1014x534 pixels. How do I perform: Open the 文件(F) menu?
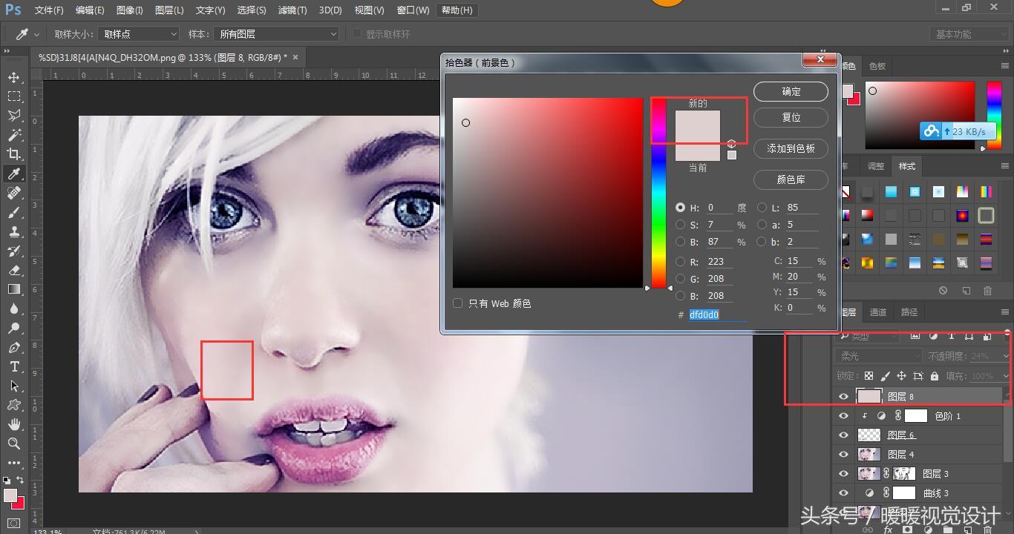click(x=49, y=10)
